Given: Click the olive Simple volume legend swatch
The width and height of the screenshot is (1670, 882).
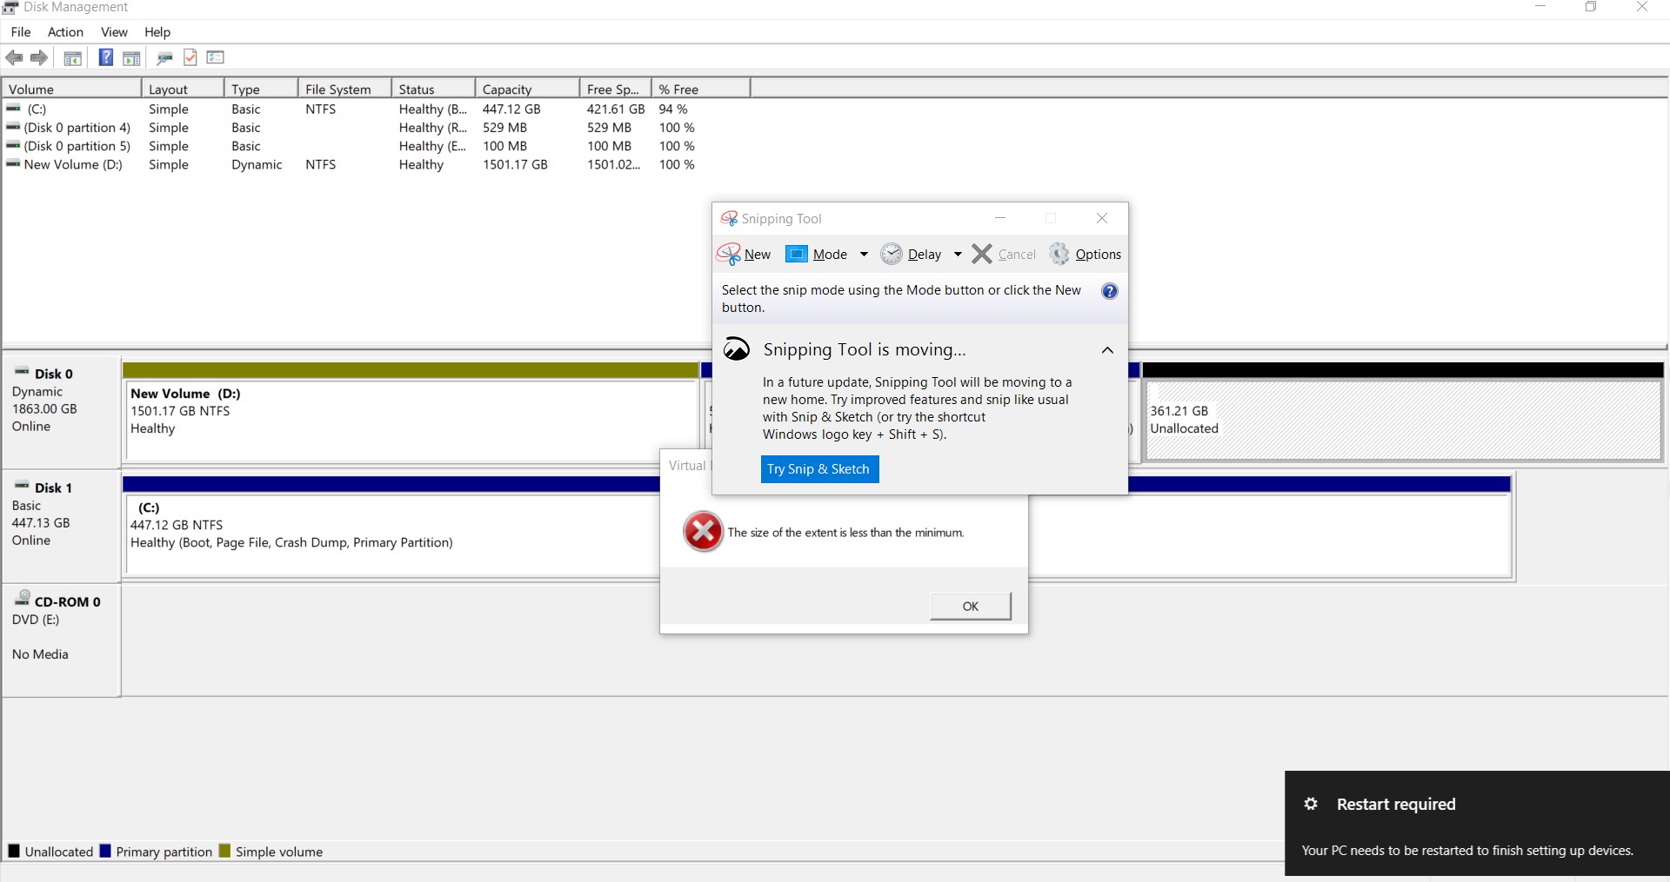Looking at the screenshot, I should [x=224, y=851].
